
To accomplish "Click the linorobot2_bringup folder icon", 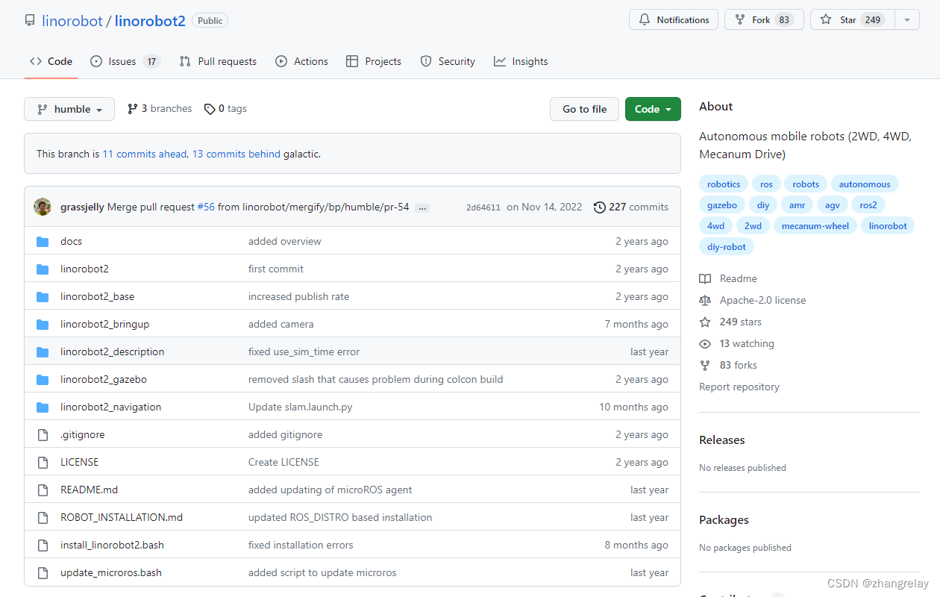I will click(x=43, y=324).
